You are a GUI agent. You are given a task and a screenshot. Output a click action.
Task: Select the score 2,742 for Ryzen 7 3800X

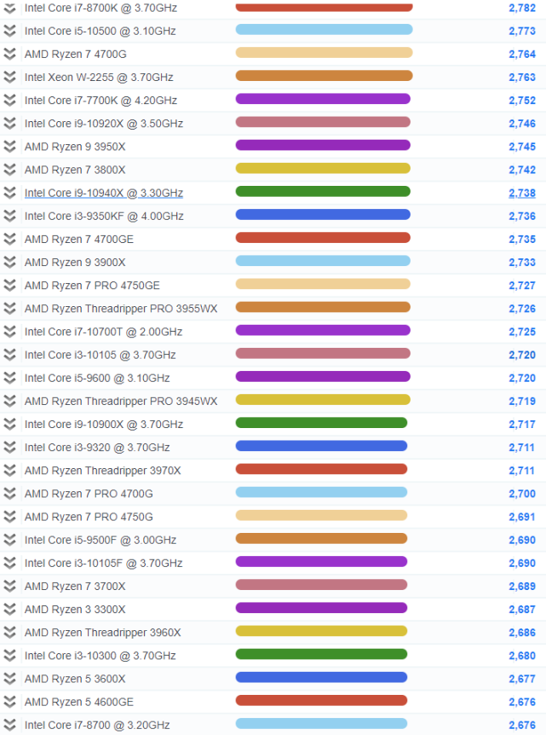point(522,170)
